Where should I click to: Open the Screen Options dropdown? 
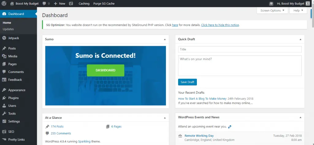point(272,10)
